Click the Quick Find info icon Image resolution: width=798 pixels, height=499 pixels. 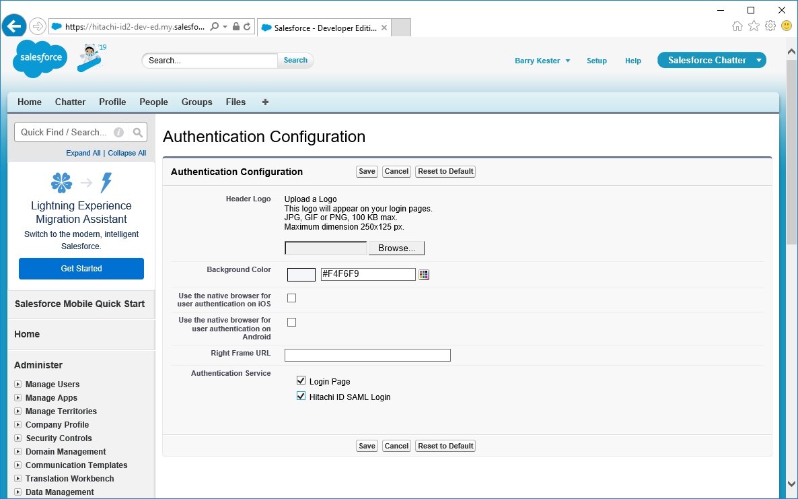tap(118, 133)
